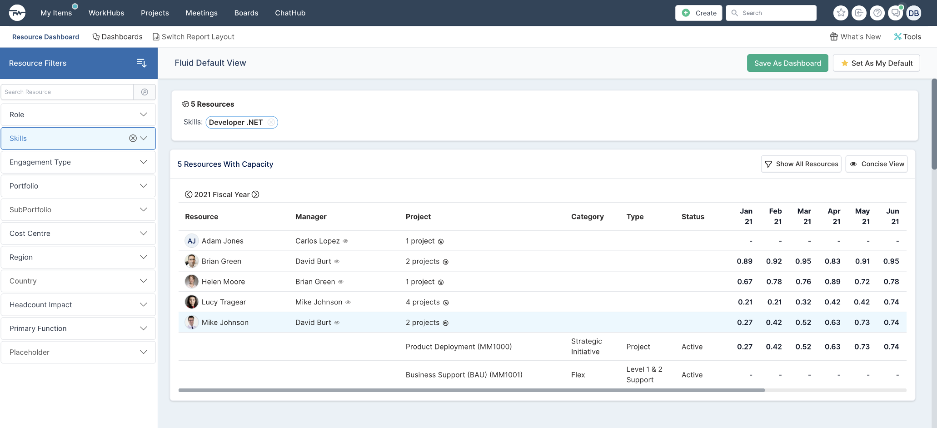Go to the next fiscal year arrow

(256, 194)
